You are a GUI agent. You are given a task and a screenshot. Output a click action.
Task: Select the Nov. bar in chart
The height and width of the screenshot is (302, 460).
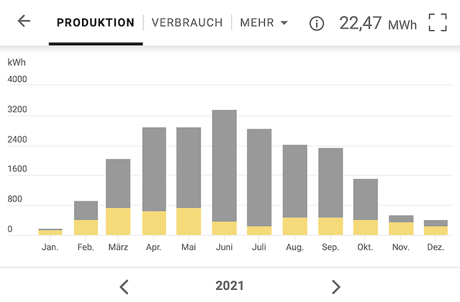click(401, 225)
